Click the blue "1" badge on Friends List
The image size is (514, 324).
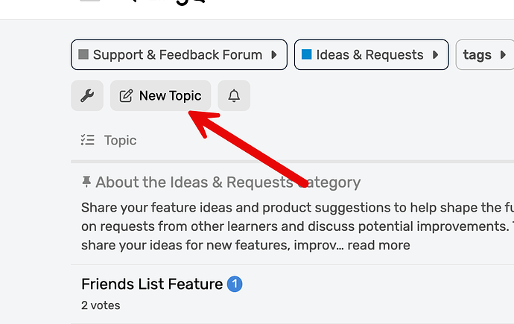pos(235,284)
